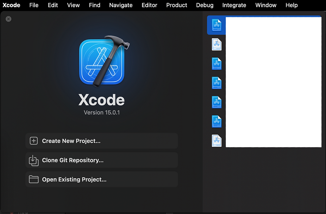Dismiss the welcome window with its close button
This screenshot has width=326, height=214.
coord(8,19)
